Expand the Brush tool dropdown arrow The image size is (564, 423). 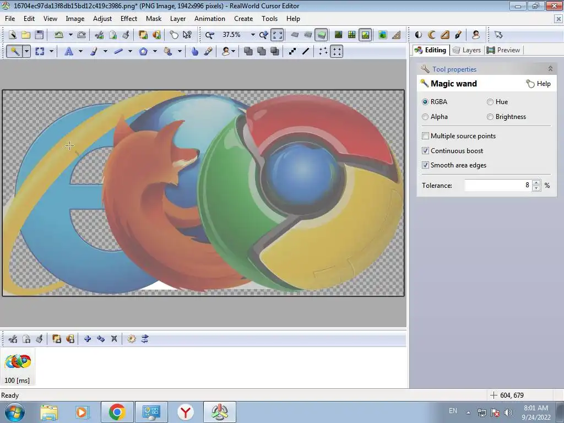tap(105, 51)
